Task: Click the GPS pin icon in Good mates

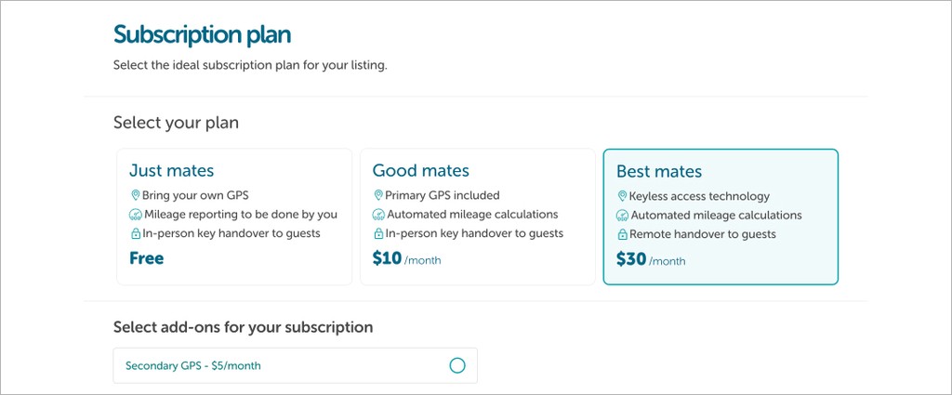Action: (x=378, y=195)
